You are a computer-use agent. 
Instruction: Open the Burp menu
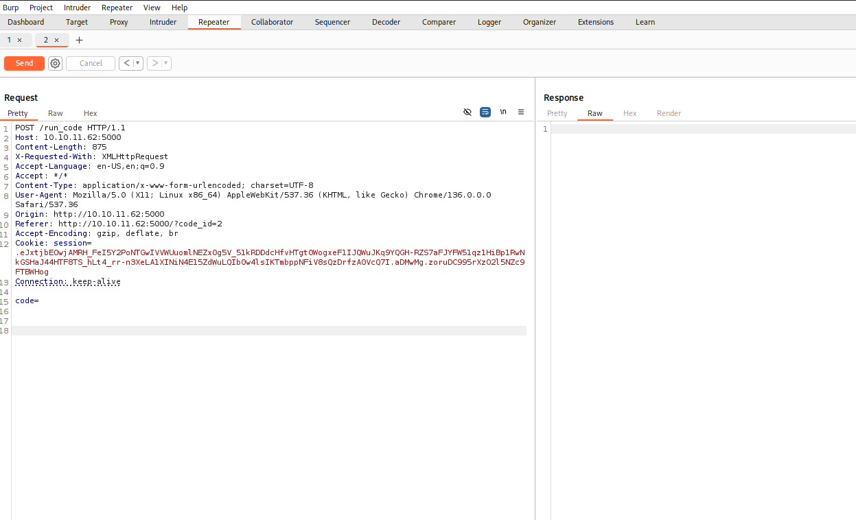coord(11,8)
